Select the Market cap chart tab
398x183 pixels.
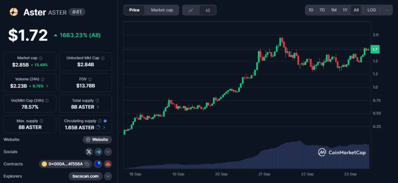point(162,10)
